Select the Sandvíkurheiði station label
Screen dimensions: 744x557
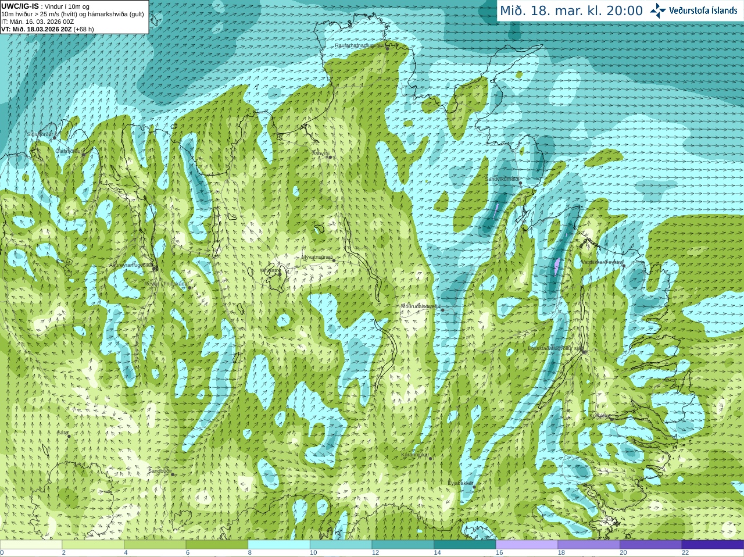[502, 179]
